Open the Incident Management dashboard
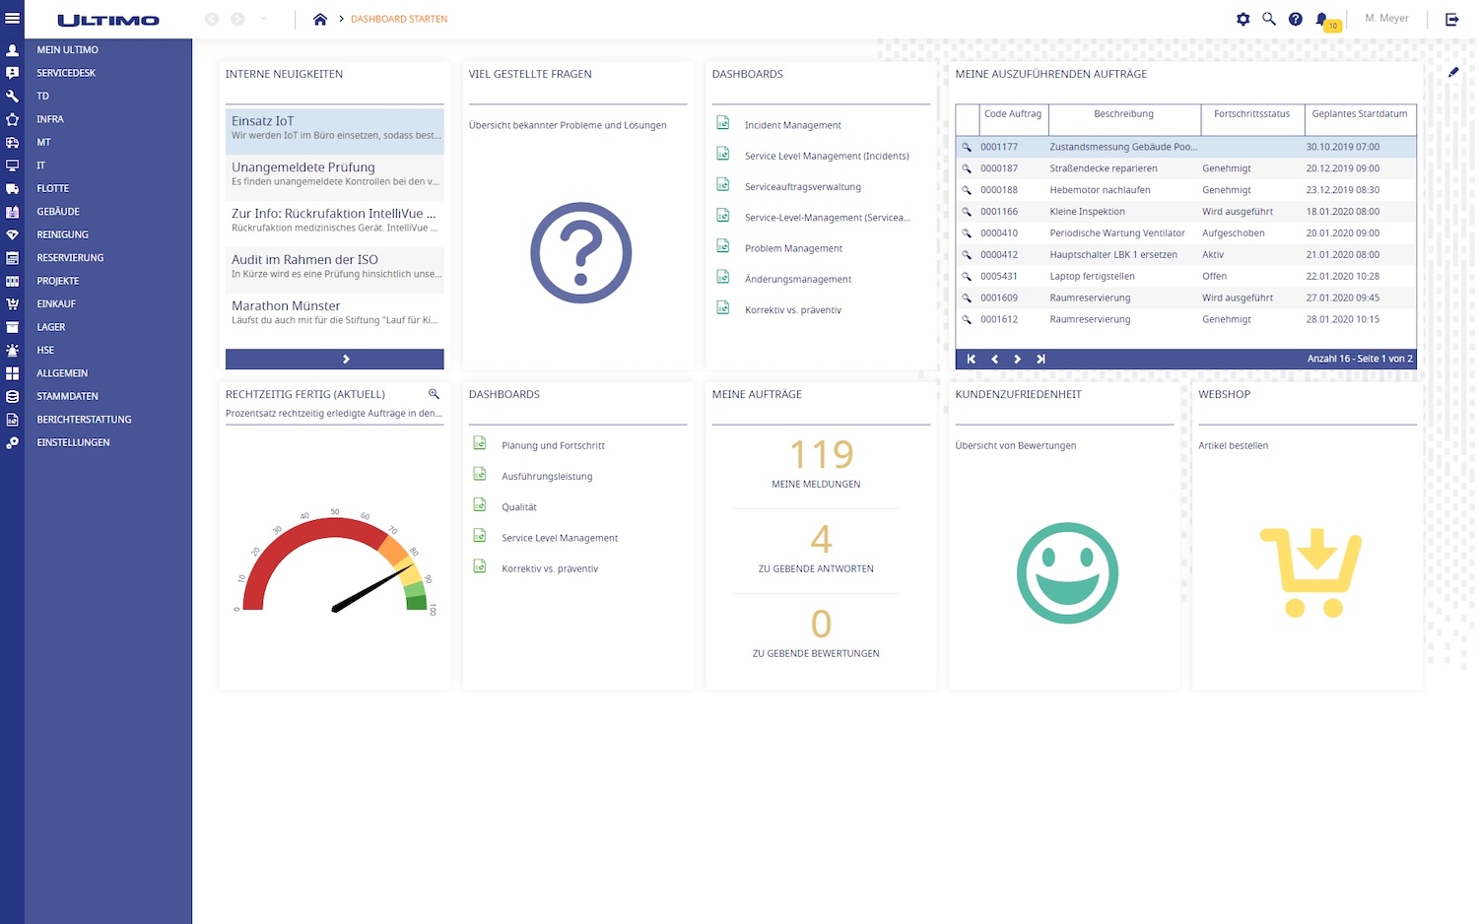 793,124
